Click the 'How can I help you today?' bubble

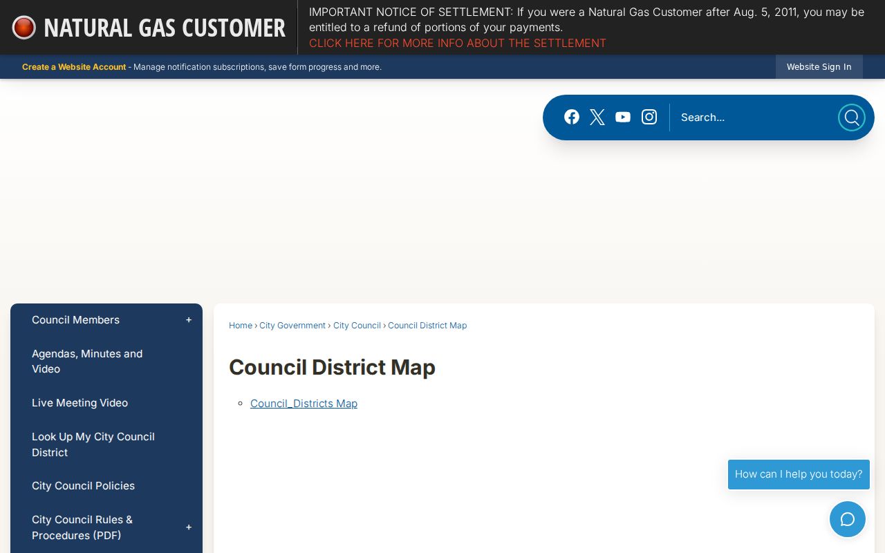click(799, 474)
